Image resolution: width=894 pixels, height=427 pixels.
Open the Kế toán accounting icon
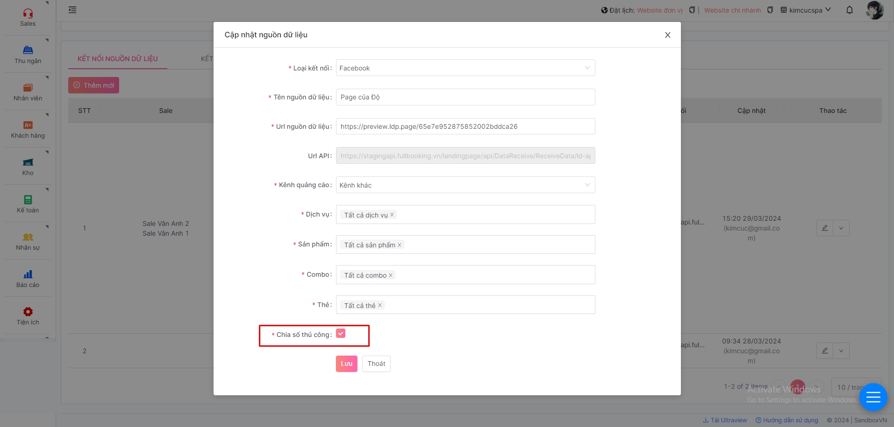(28, 200)
